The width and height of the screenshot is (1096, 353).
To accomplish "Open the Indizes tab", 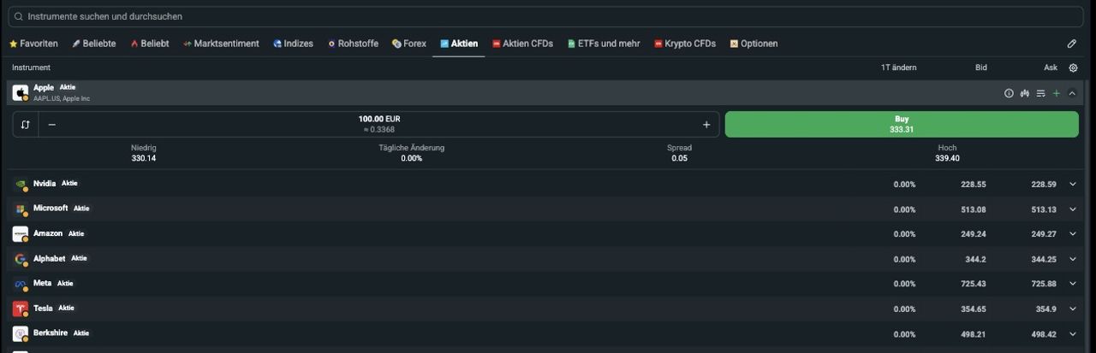I will pyautogui.click(x=293, y=44).
